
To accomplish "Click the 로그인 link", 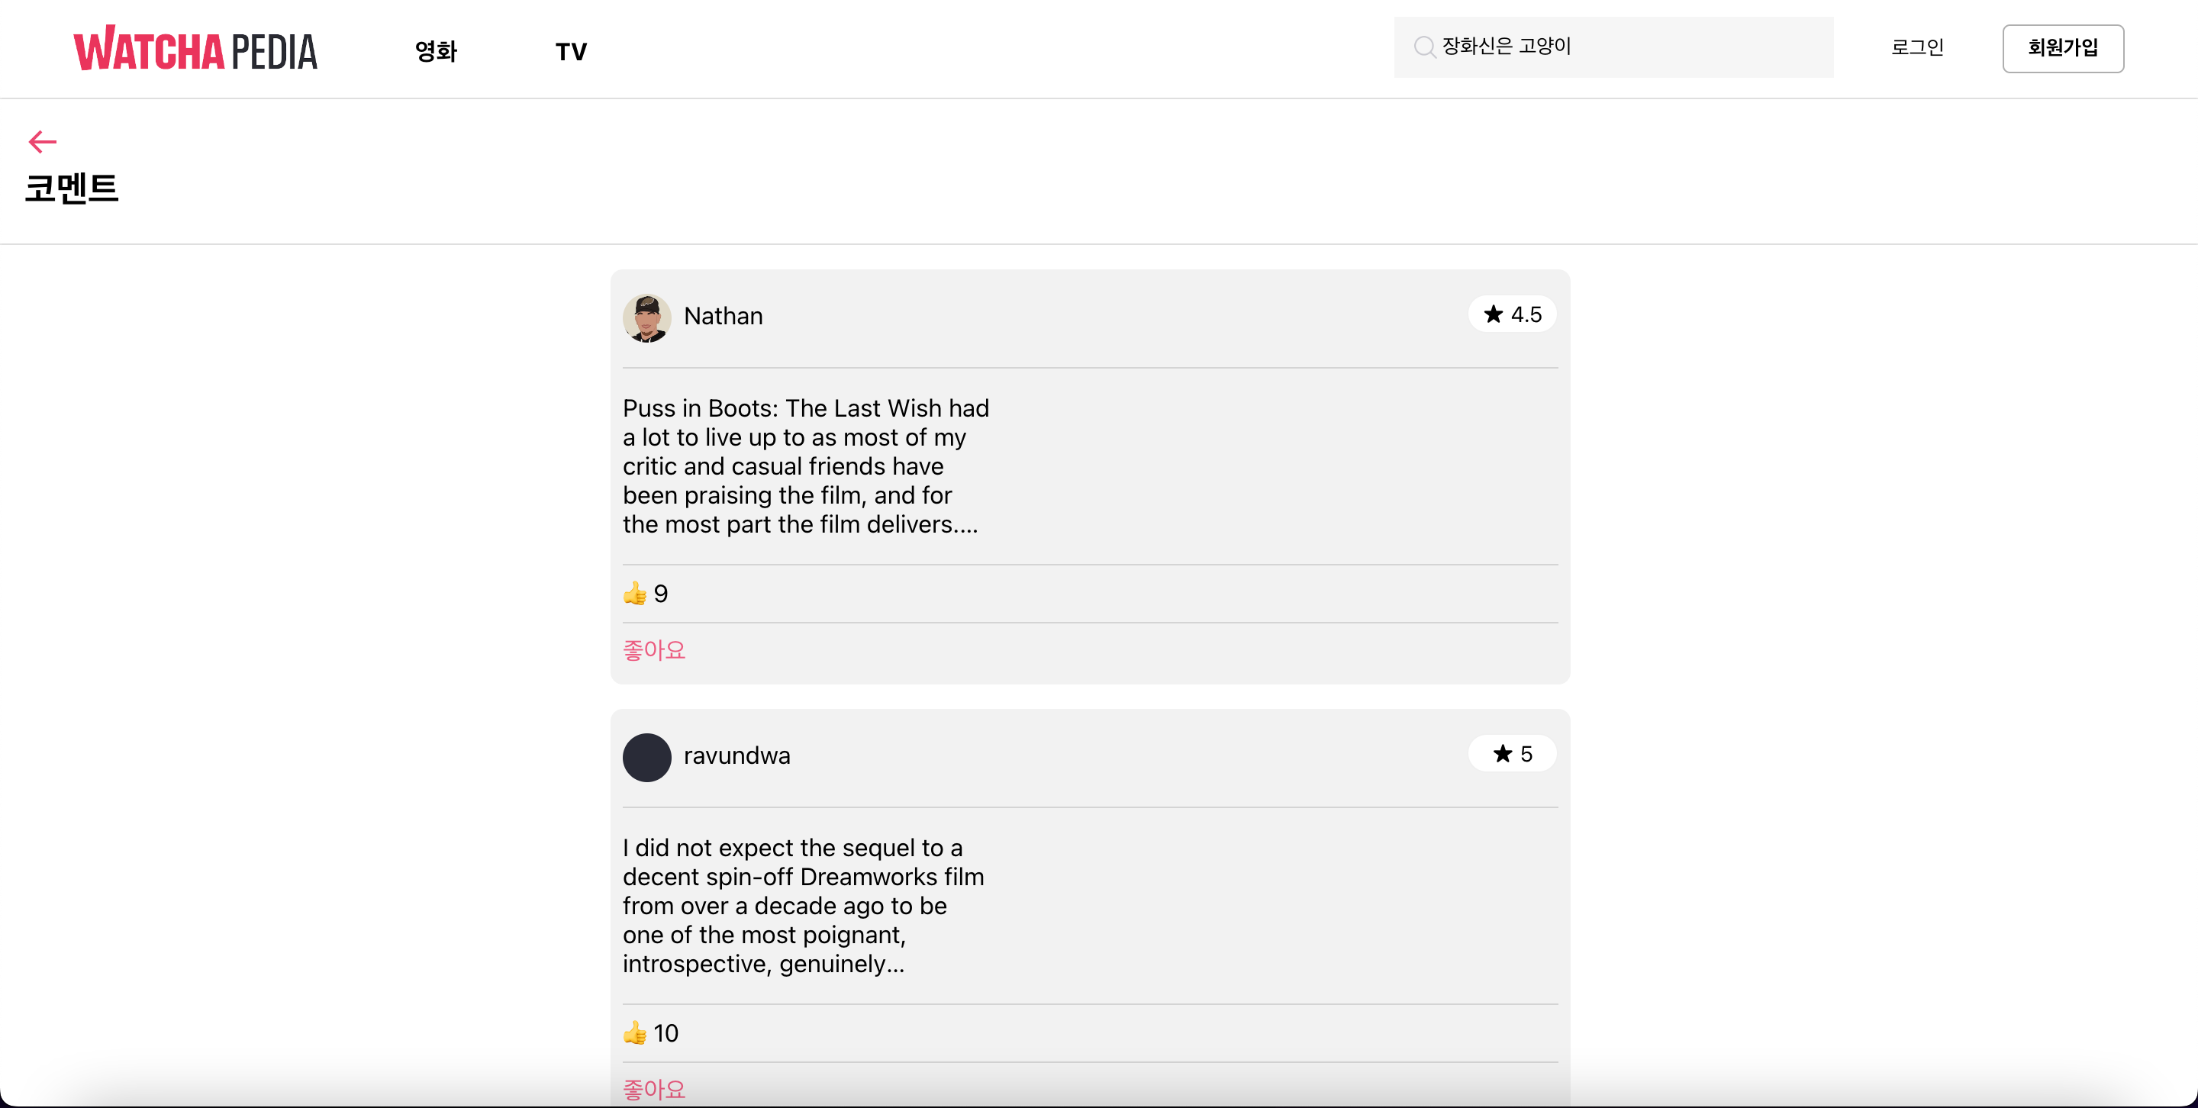I will coord(1916,48).
